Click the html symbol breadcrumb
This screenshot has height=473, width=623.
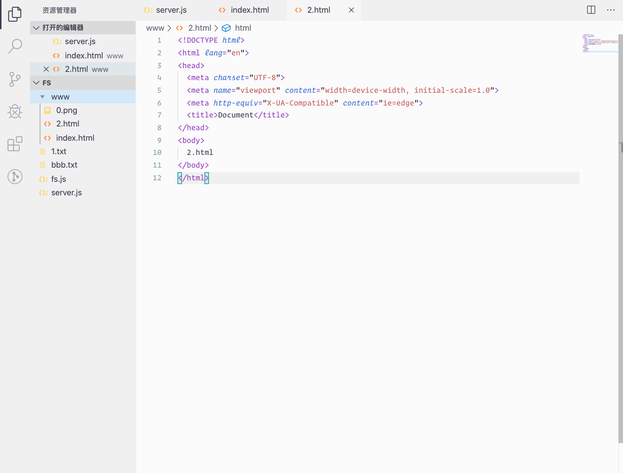point(243,28)
